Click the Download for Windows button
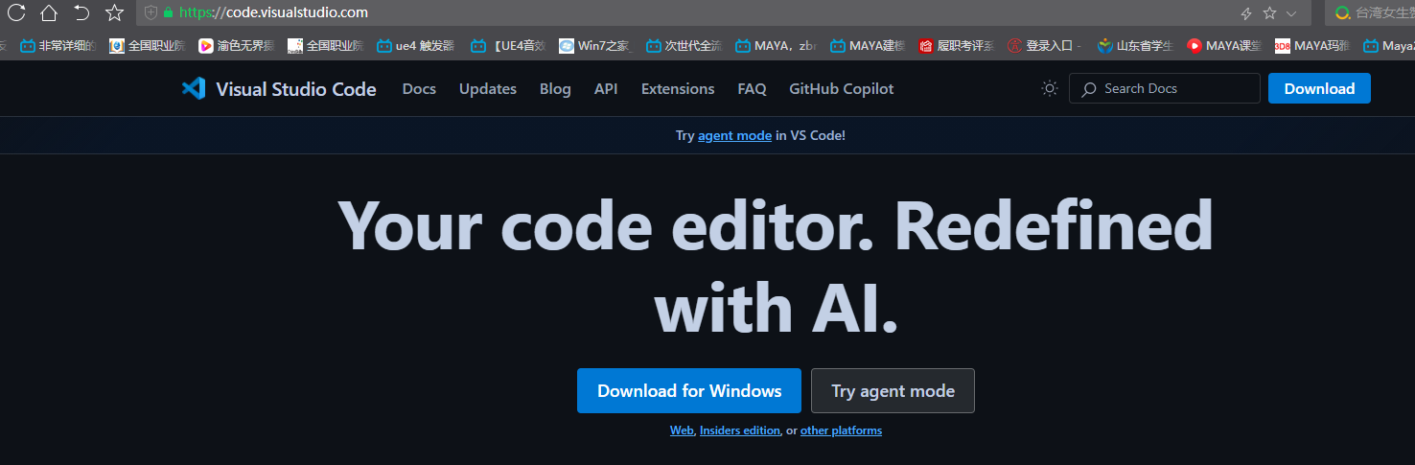Viewport: 1415px width, 465px height. pyautogui.click(x=689, y=390)
